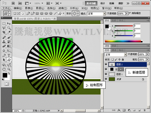Enable Fill Pixels mode in options bar
The height and width of the screenshot is (113, 151).
[23, 14]
